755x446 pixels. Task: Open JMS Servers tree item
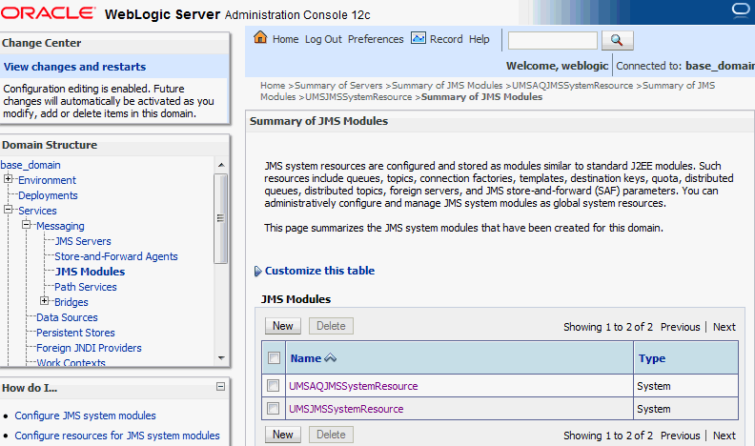click(83, 241)
